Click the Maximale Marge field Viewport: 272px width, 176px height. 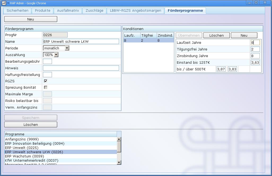(x=47, y=94)
